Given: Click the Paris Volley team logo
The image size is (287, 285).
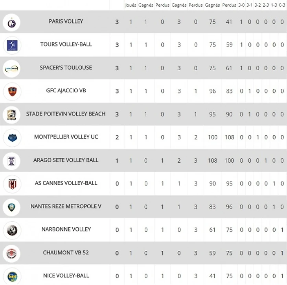Looking at the screenshot, I should click(x=12, y=22).
